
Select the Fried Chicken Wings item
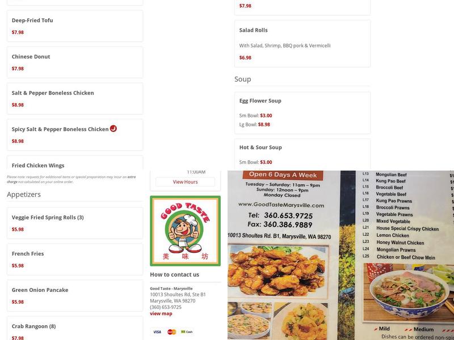[x=75, y=163]
